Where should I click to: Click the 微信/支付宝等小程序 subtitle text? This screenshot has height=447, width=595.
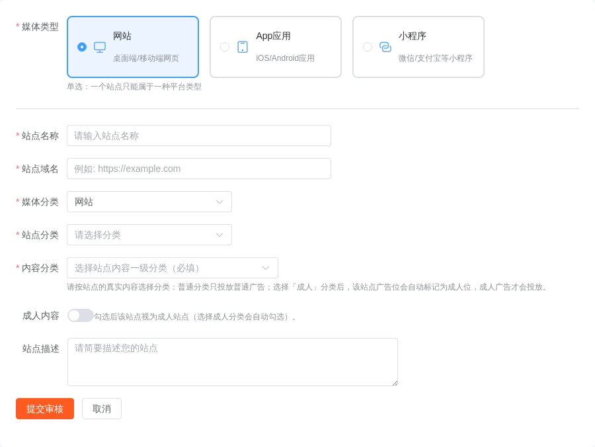(435, 58)
